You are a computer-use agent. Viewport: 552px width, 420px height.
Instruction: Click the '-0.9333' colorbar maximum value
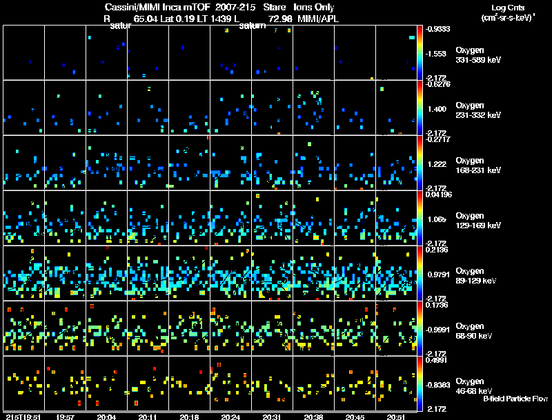pyautogui.click(x=437, y=29)
